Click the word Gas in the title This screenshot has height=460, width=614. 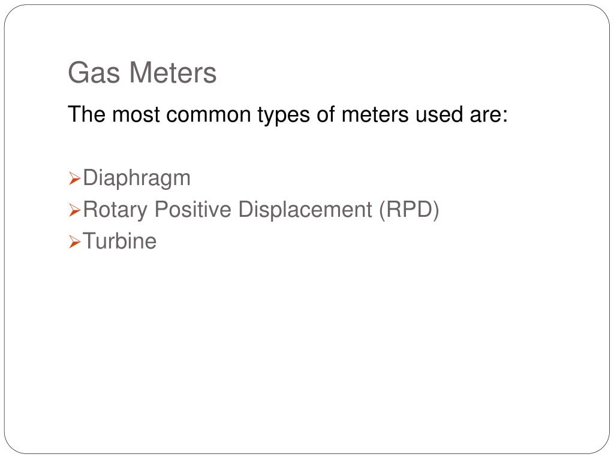(94, 72)
